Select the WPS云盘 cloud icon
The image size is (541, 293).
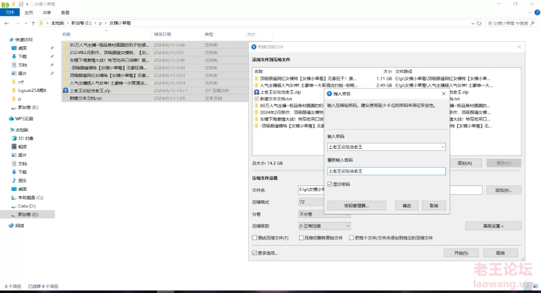tap(10, 118)
